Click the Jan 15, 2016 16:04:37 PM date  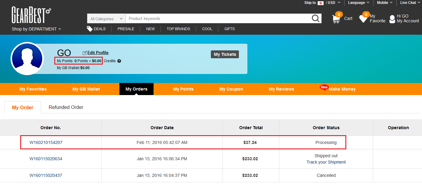click(162, 175)
